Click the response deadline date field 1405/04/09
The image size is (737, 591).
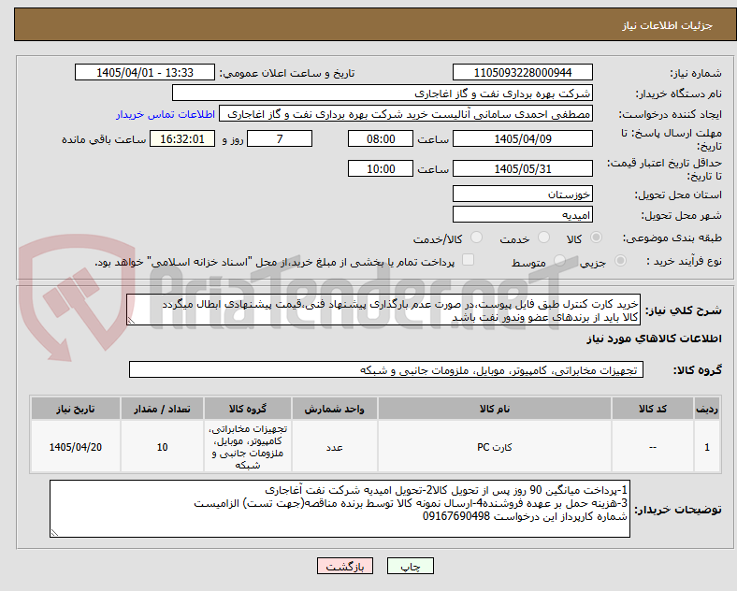[522, 139]
